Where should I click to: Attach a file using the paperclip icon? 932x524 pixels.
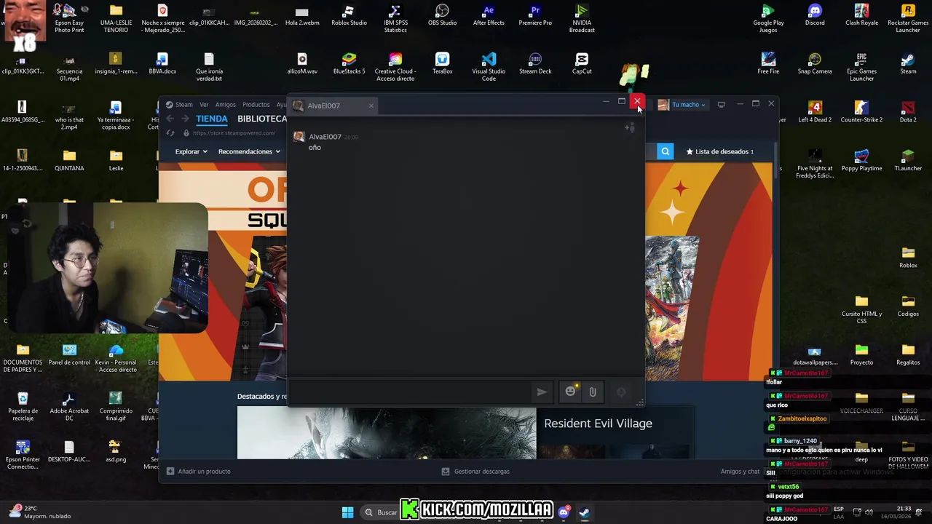point(593,392)
